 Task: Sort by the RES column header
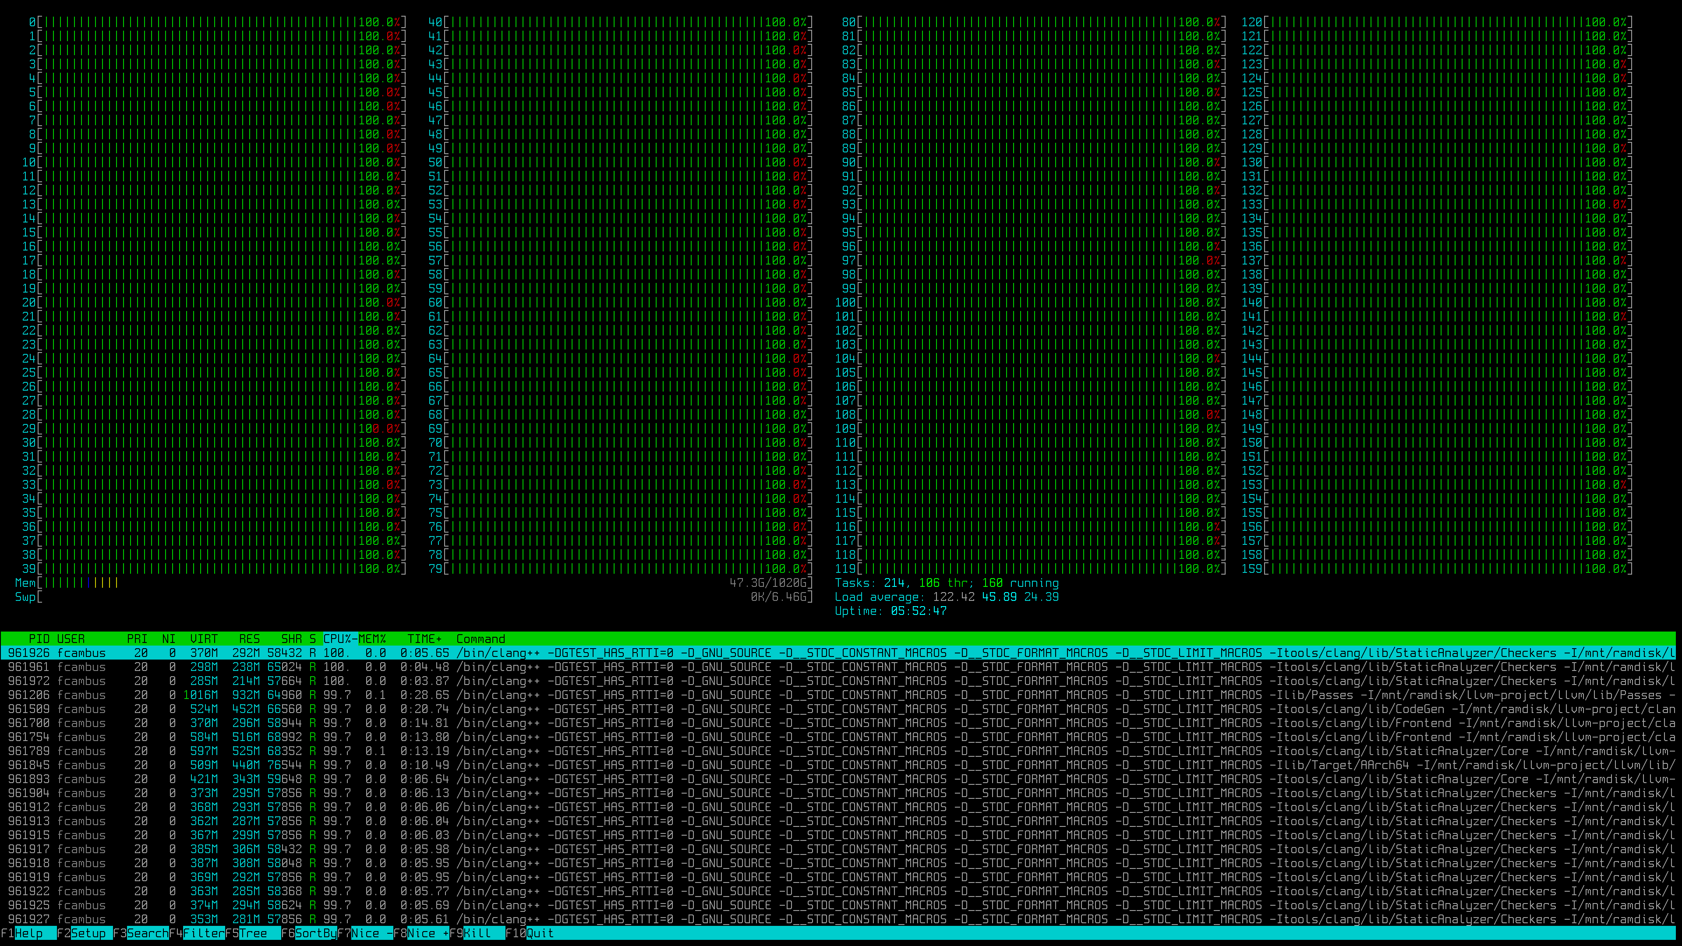tap(249, 639)
